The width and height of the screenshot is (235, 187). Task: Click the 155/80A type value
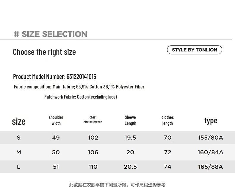point(210,138)
